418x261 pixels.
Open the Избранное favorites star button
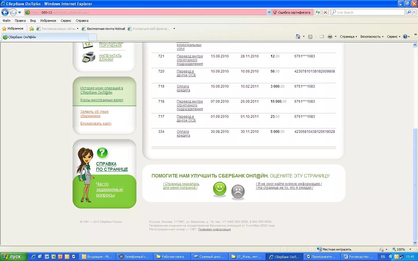(x=13, y=28)
